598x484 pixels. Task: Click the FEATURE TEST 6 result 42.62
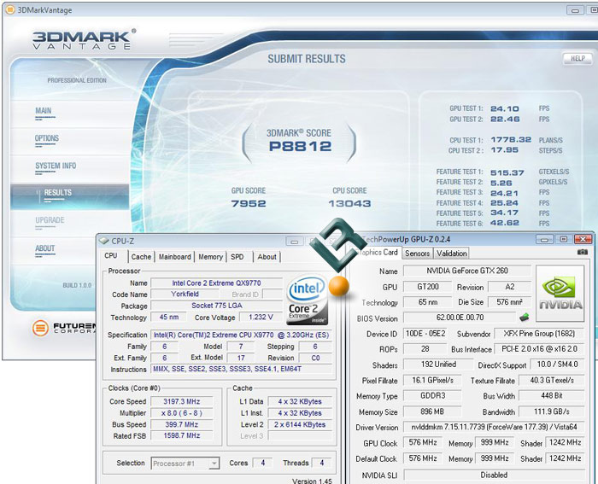(505, 223)
